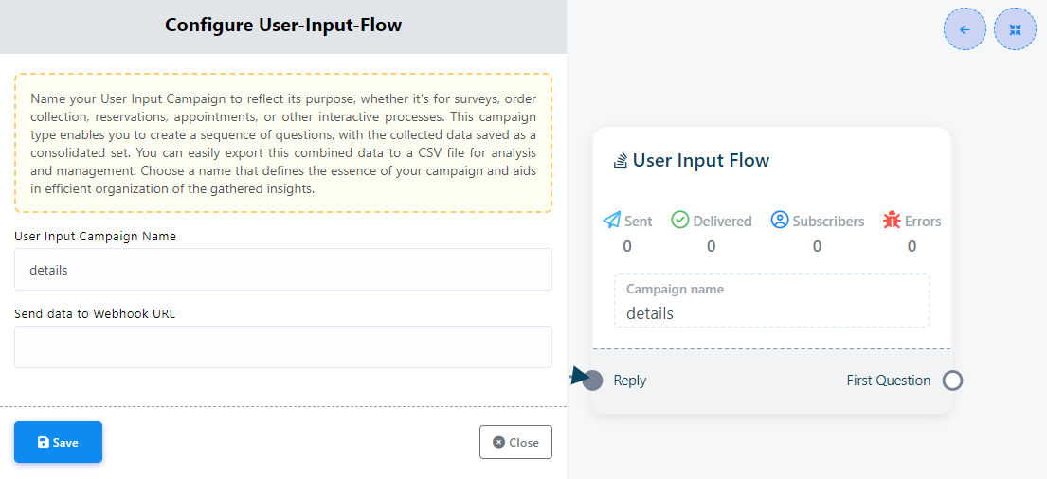
Task: Click the fit-to-screen canvas icon
Action: coord(1015,29)
